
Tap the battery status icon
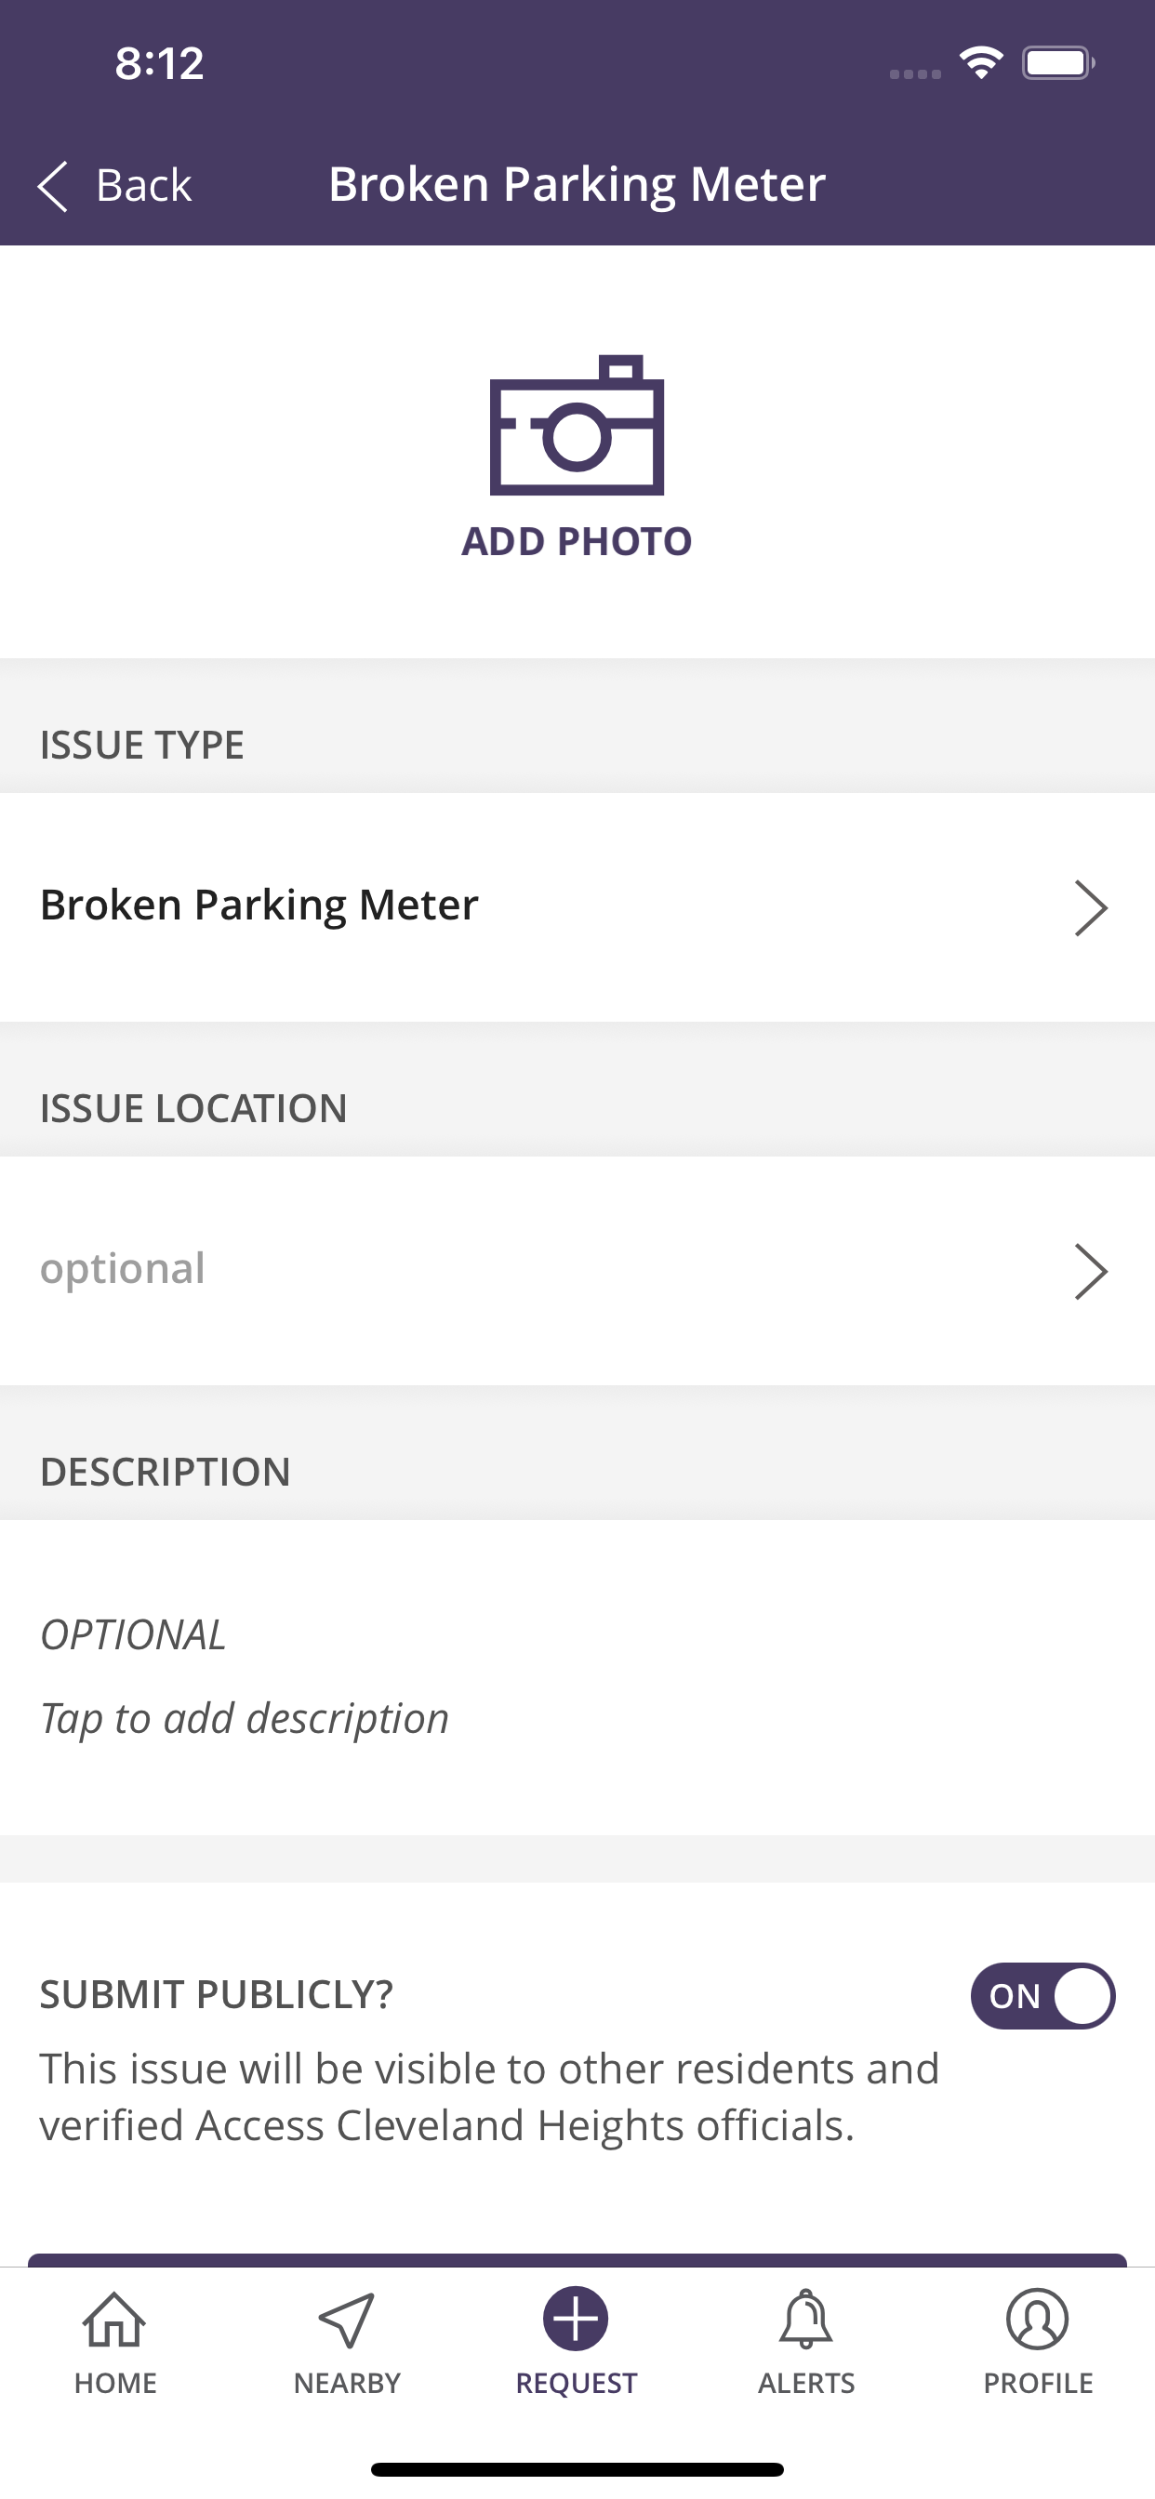click(x=1059, y=63)
